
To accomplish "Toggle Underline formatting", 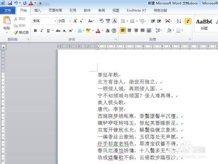I will 48,31.
